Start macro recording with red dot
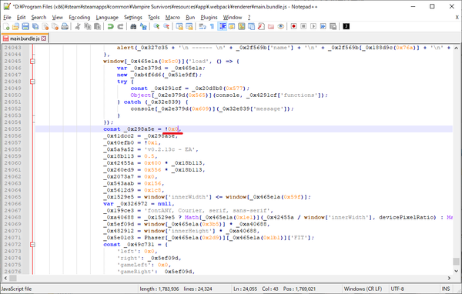462x294 pixels. [294, 27]
